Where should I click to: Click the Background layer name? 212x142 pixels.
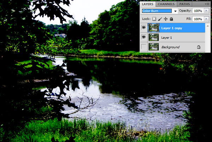tap(171, 47)
